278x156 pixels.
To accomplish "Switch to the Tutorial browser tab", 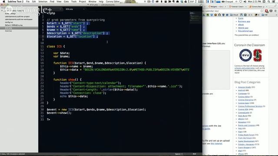I will [237, 6].
